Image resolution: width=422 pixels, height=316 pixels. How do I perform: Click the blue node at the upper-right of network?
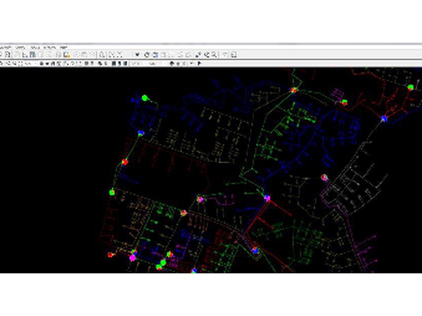383,119
